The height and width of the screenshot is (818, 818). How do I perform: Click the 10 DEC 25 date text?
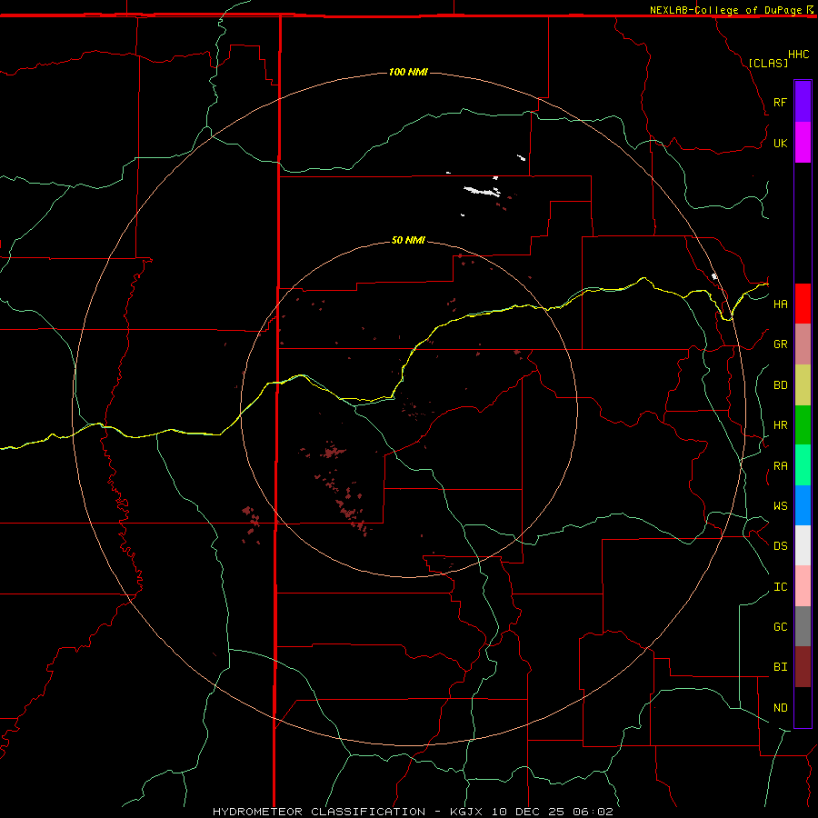528,812
